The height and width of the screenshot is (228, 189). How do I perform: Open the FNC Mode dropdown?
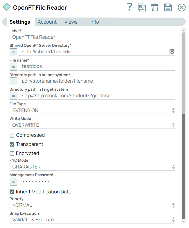173,167
